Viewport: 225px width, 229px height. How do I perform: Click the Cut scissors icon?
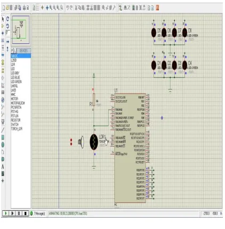pyautogui.click(x=76, y=7)
